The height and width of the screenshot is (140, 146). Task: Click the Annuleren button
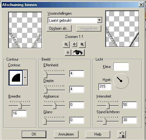66,134
